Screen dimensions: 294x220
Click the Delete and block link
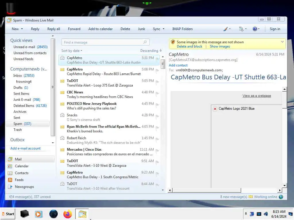(189, 46)
